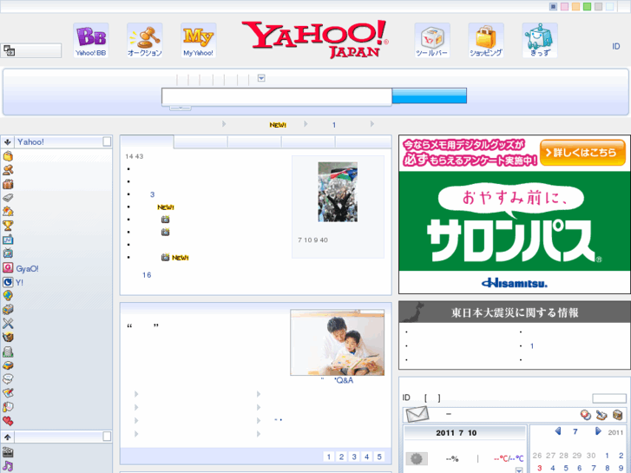
Task: Toggle the square box in lower sidebar header
Action: click(x=107, y=437)
